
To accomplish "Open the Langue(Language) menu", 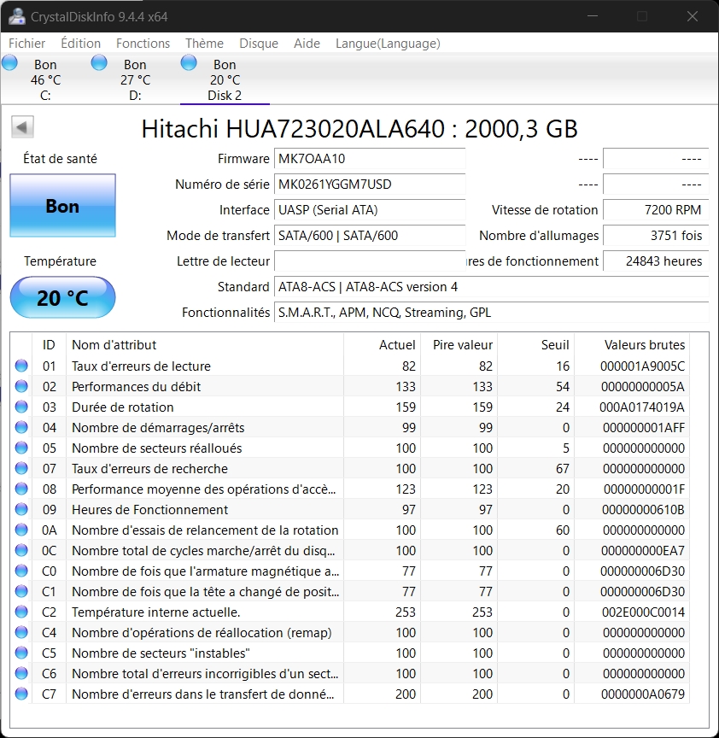I will [x=388, y=44].
